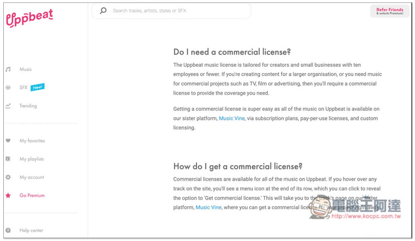This screenshot has width=415, height=241.
Task: Click heading 'Do I need a commercial license?'
Action: coord(232,52)
